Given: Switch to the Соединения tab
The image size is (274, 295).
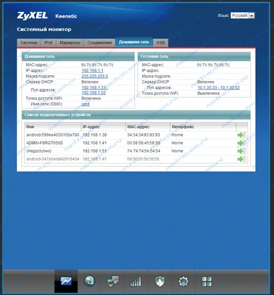Looking at the screenshot, I should click(x=100, y=42).
